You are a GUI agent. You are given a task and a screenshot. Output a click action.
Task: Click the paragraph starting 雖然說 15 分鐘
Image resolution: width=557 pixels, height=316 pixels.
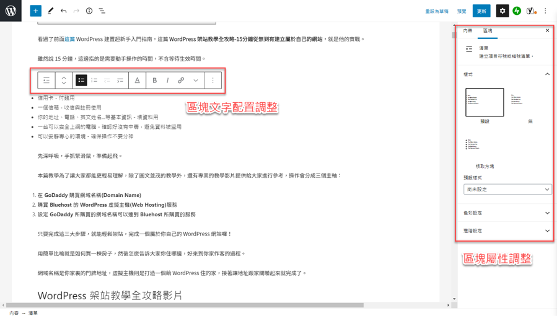[121, 59]
